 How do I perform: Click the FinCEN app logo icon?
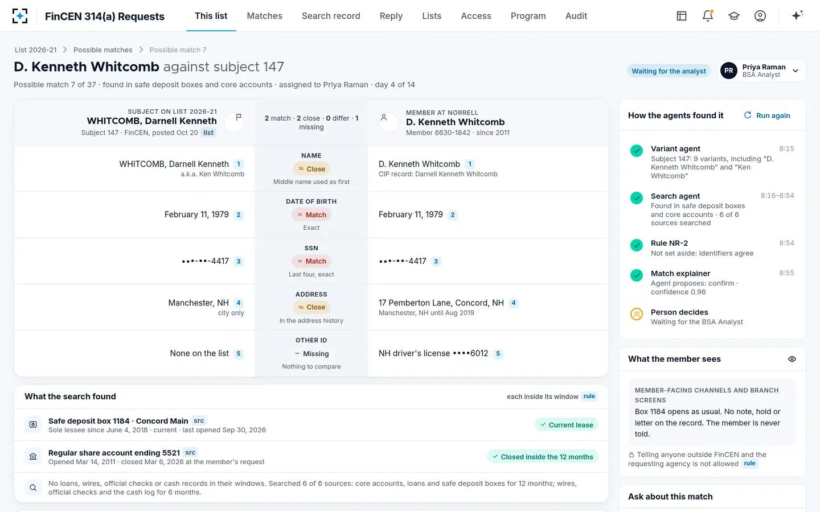click(x=20, y=16)
